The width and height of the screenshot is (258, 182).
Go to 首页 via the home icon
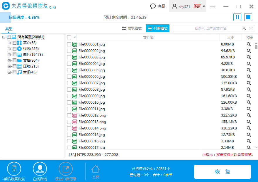pyautogui.click(x=95, y=170)
